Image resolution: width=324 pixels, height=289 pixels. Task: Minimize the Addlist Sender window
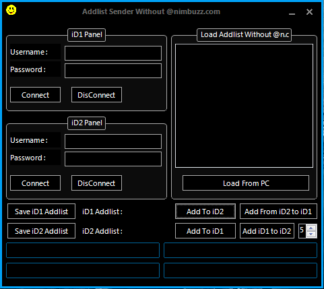click(x=292, y=12)
